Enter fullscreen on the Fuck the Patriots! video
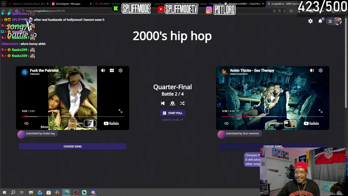The width and height of the screenshot is (348, 196). (120, 111)
